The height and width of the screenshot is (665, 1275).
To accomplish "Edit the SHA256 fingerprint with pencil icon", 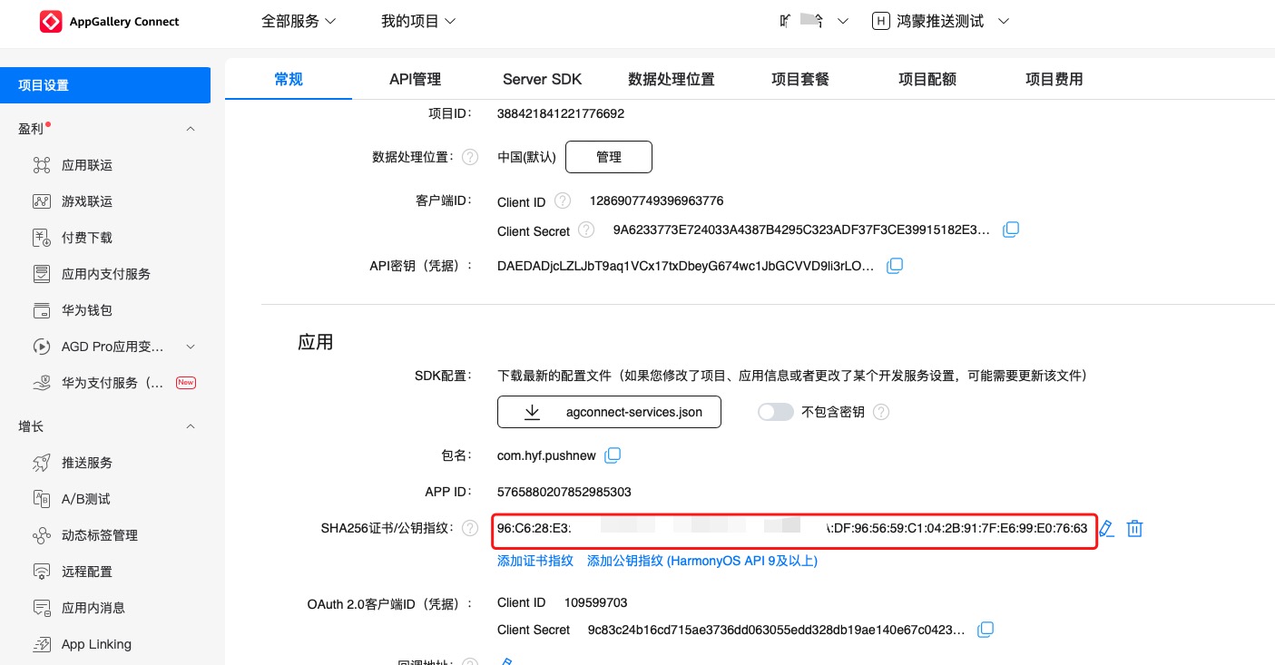I will [x=1106, y=528].
